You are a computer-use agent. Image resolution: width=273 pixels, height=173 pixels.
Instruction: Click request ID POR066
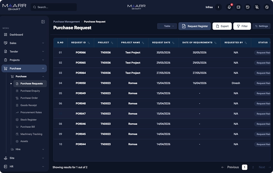[81, 53]
